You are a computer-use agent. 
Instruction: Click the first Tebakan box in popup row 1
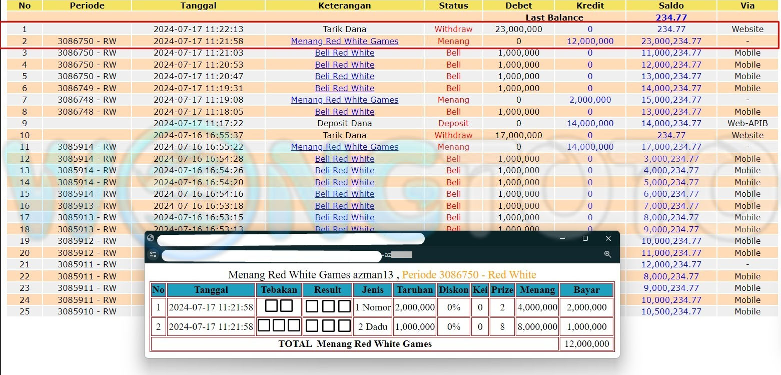click(271, 306)
